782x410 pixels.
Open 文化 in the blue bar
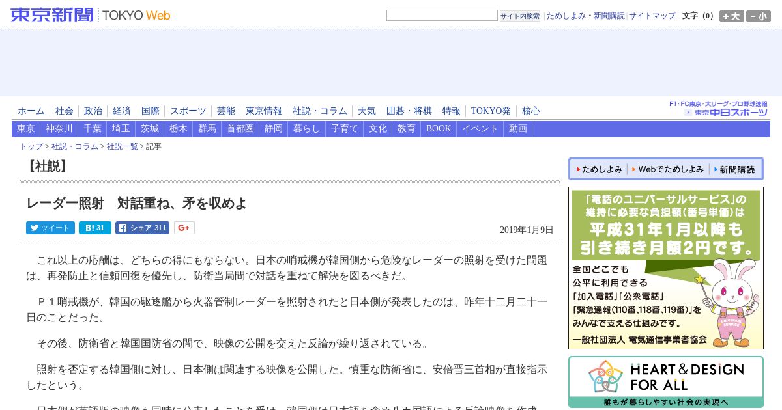(x=378, y=129)
